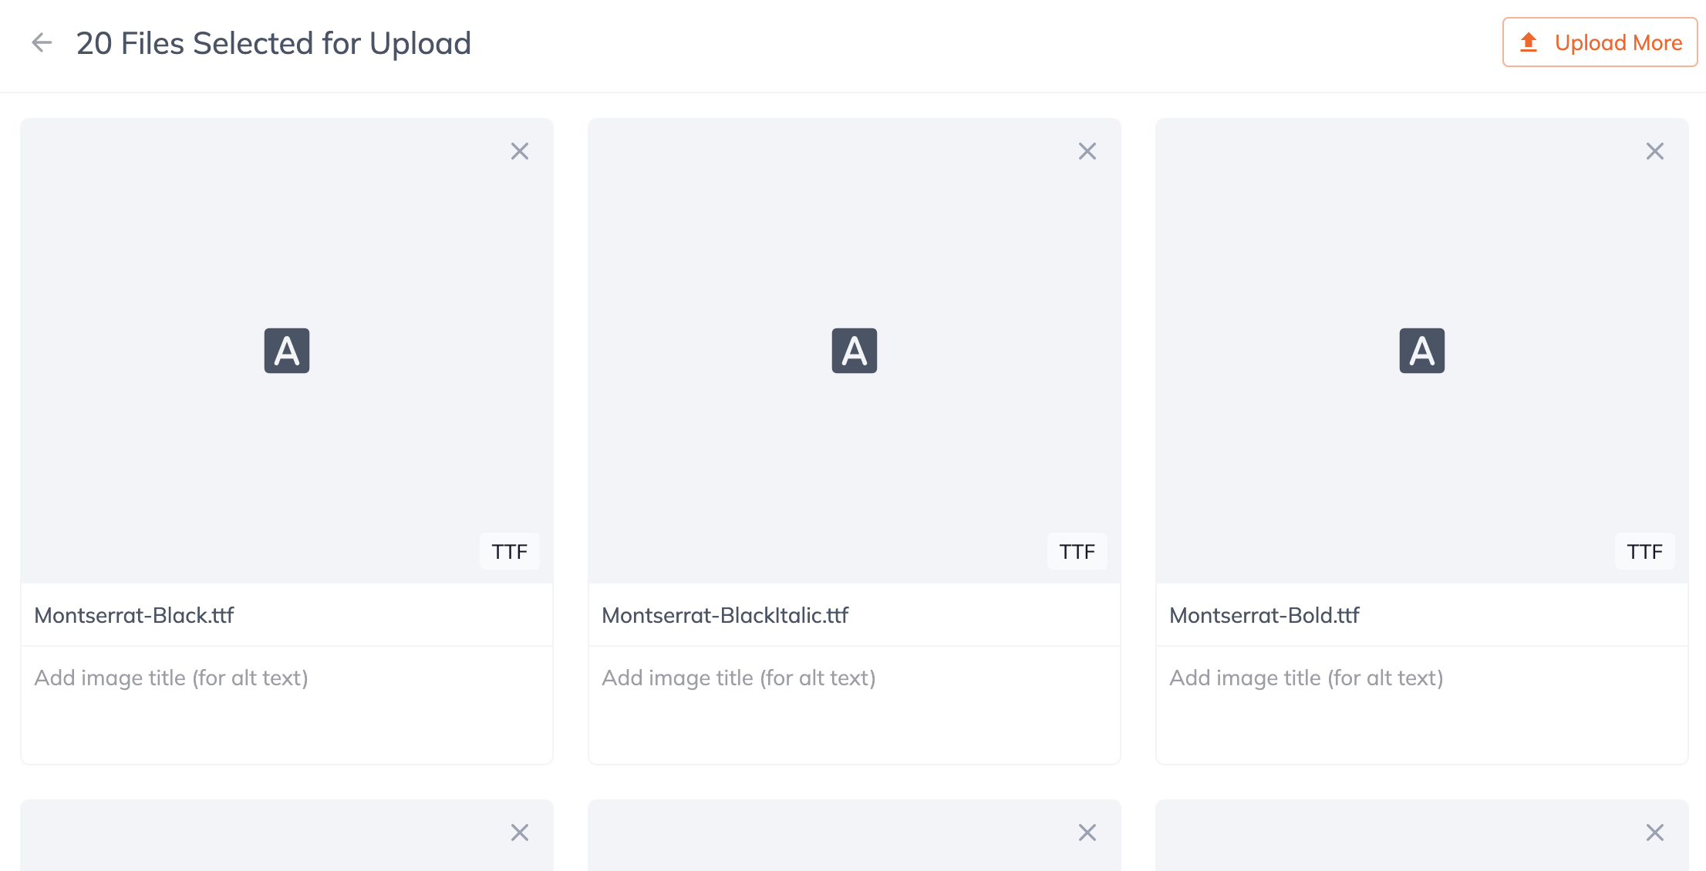Remove the middle file in the second row
The height and width of the screenshot is (871, 1706).
[1087, 832]
